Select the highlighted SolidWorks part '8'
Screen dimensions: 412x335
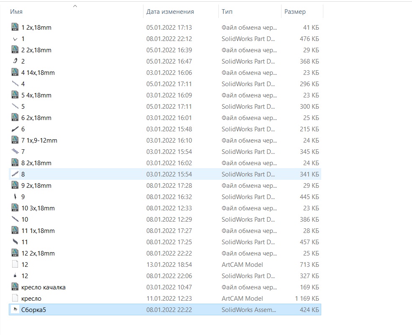click(165, 174)
